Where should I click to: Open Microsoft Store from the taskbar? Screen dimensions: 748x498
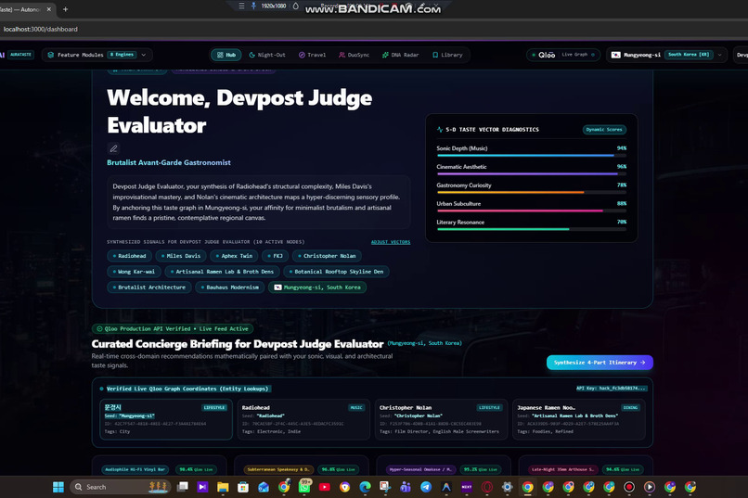tap(243, 487)
